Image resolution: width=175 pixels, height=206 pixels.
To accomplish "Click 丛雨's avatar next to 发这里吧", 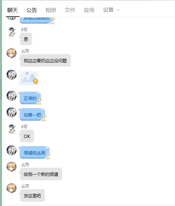I will (12, 188).
